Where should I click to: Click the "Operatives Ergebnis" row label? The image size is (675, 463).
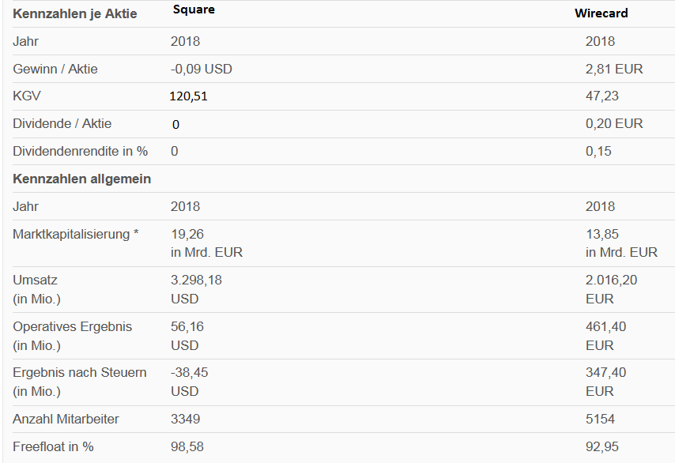tap(73, 326)
